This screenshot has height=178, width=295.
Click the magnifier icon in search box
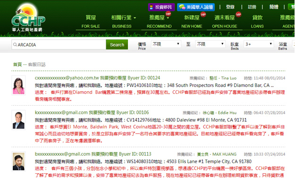click(15, 44)
